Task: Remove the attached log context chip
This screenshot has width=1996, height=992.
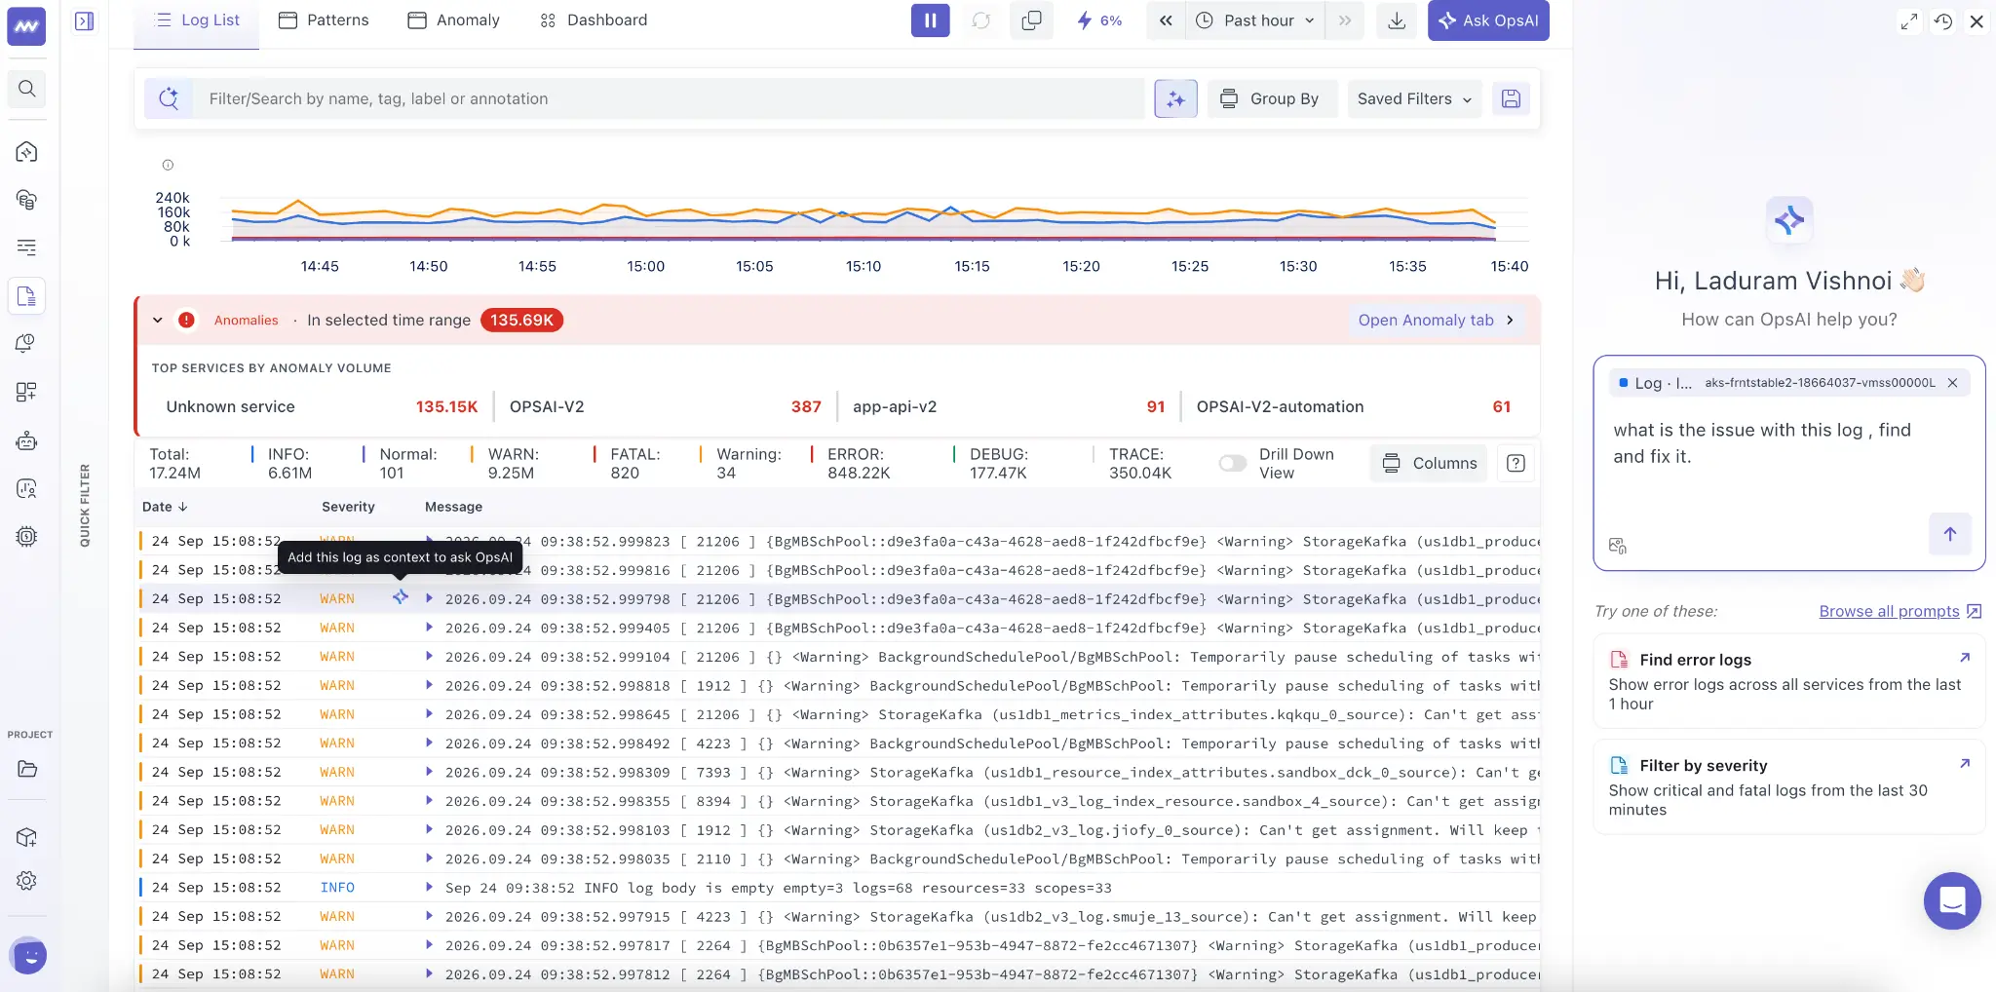Action: coord(1952,383)
